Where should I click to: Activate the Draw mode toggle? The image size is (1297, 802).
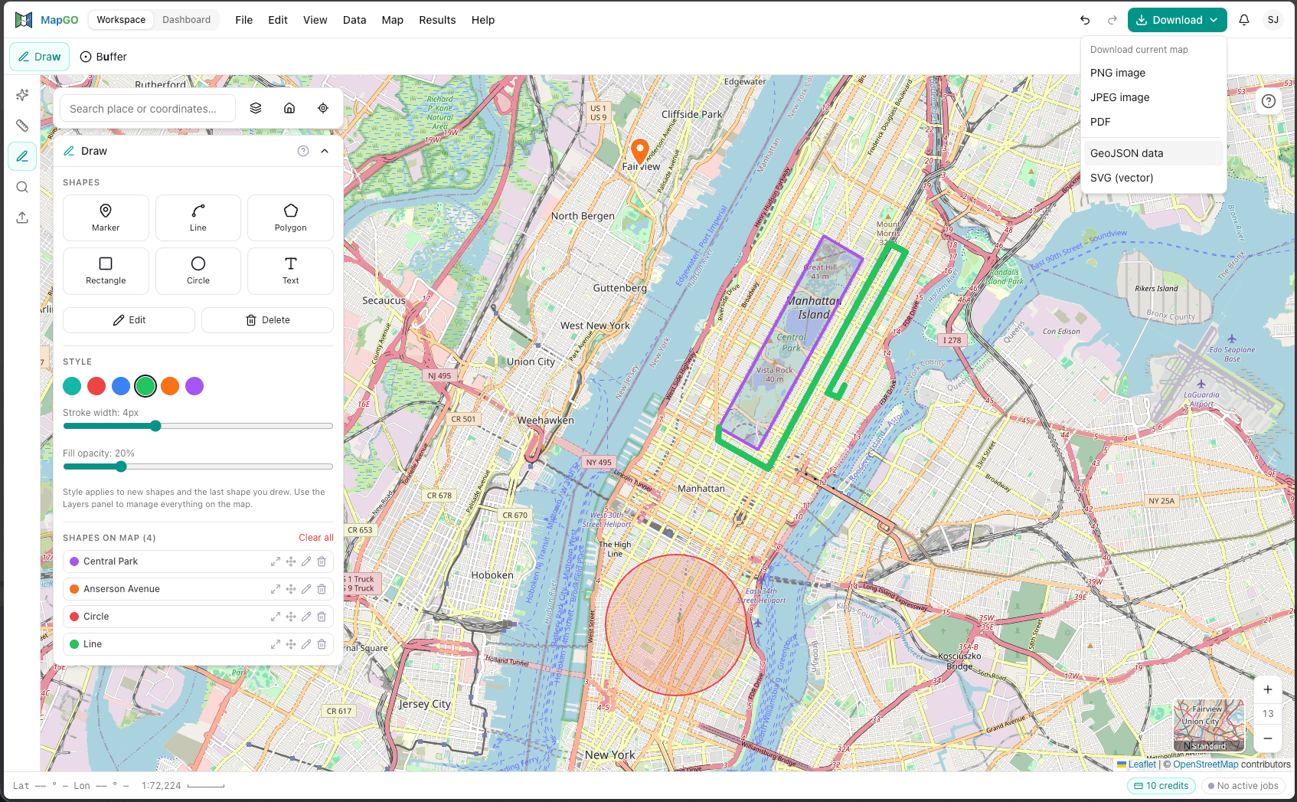tap(40, 57)
